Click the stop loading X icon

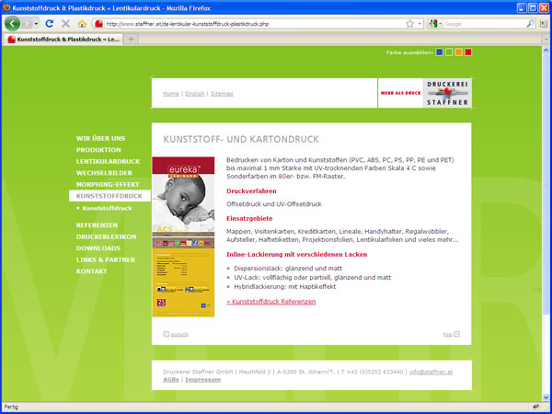pos(65,24)
